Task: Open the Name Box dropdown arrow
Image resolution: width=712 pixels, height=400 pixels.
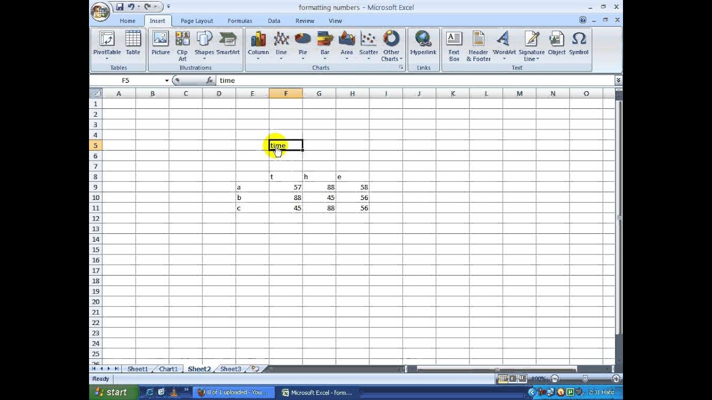Action: tap(166, 81)
